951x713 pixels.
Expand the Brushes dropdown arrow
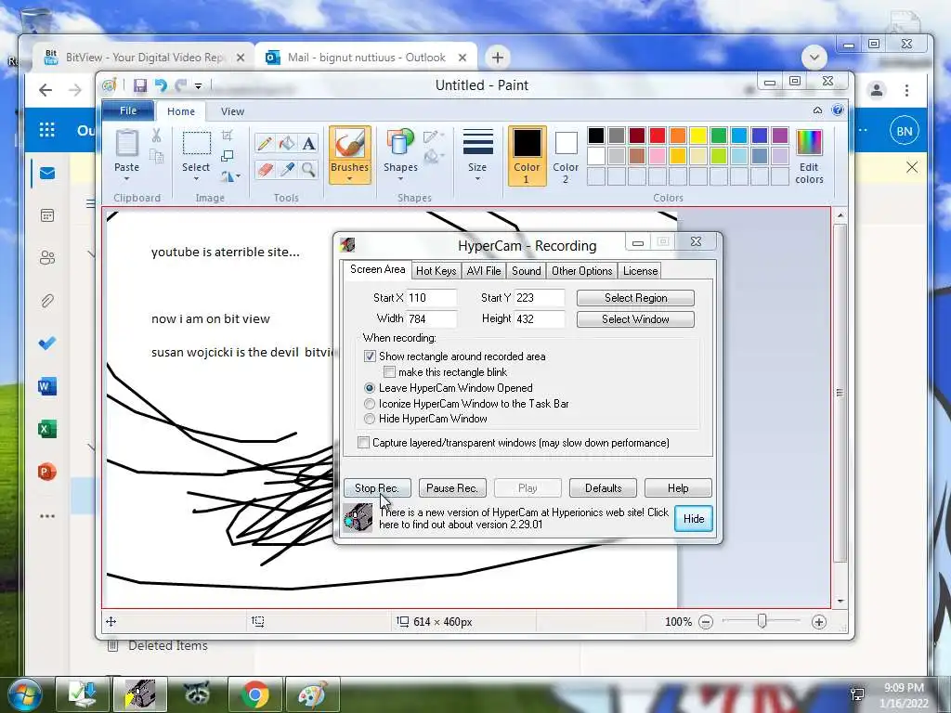click(x=350, y=179)
